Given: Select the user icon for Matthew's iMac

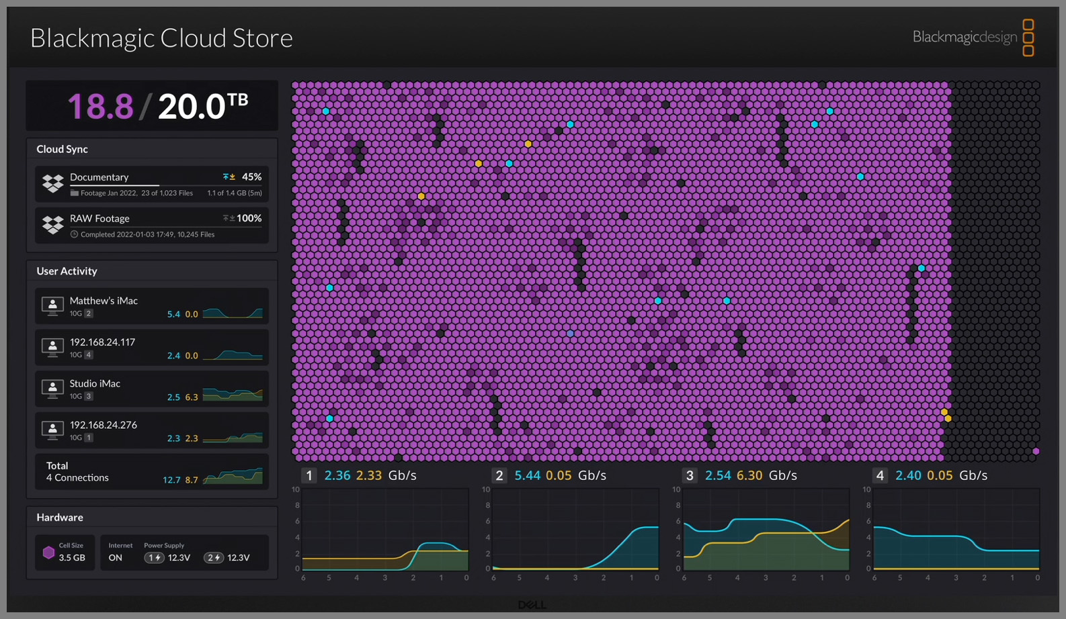Looking at the screenshot, I should (52, 306).
